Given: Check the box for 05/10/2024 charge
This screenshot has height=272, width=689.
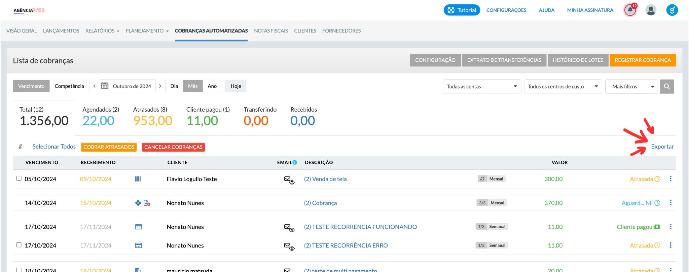Looking at the screenshot, I should pyautogui.click(x=19, y=178).
